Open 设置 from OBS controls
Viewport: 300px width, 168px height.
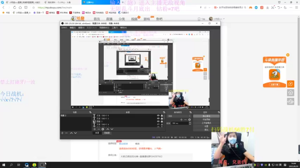click(206, 126)
